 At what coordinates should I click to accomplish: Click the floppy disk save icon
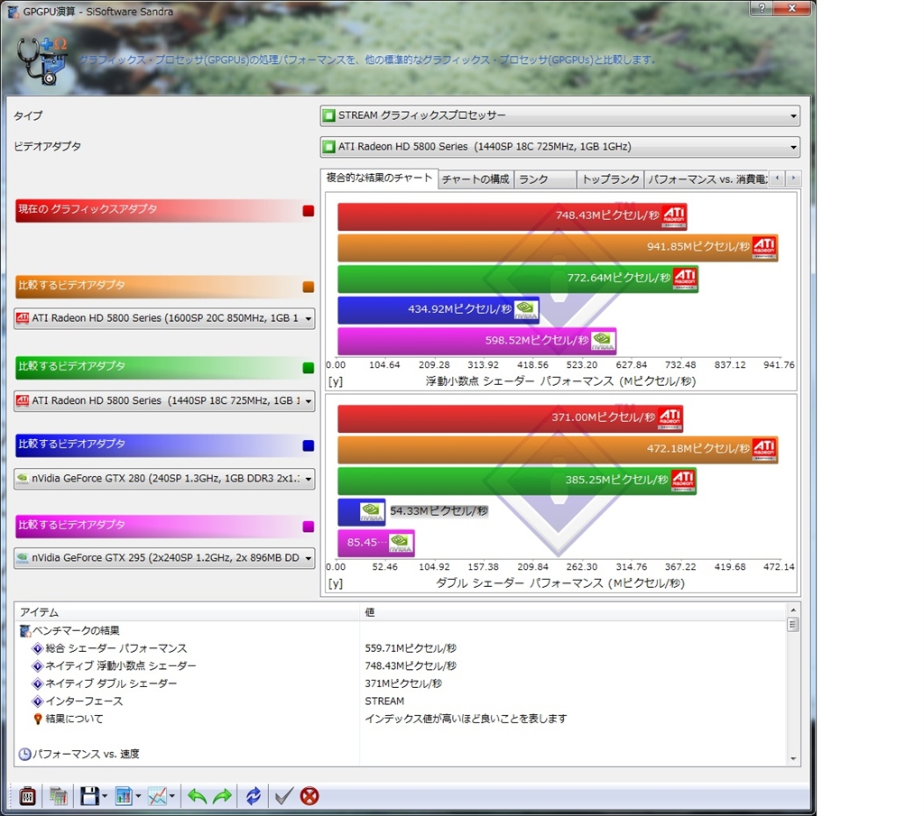(x=89, y=796)
